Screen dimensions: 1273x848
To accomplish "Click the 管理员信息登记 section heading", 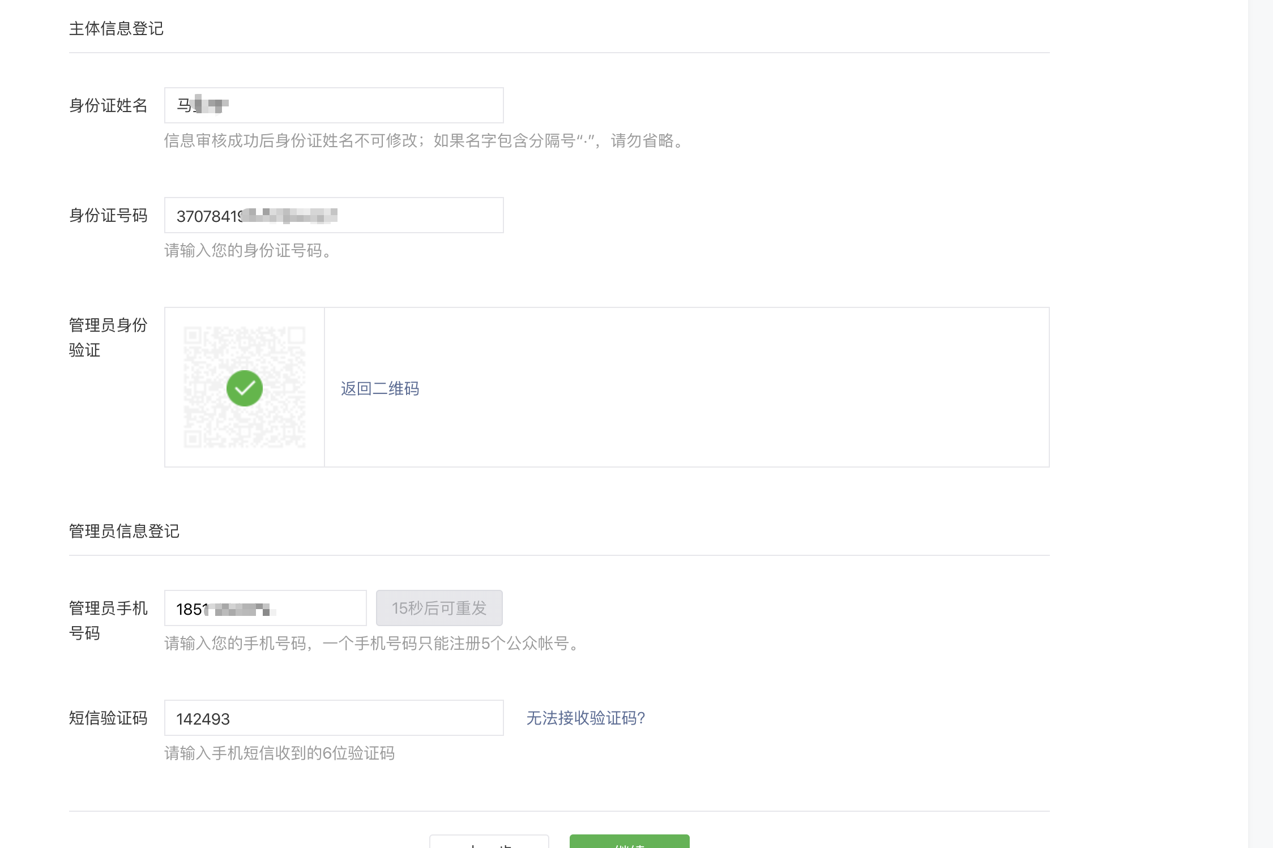I will pos(124,531).
